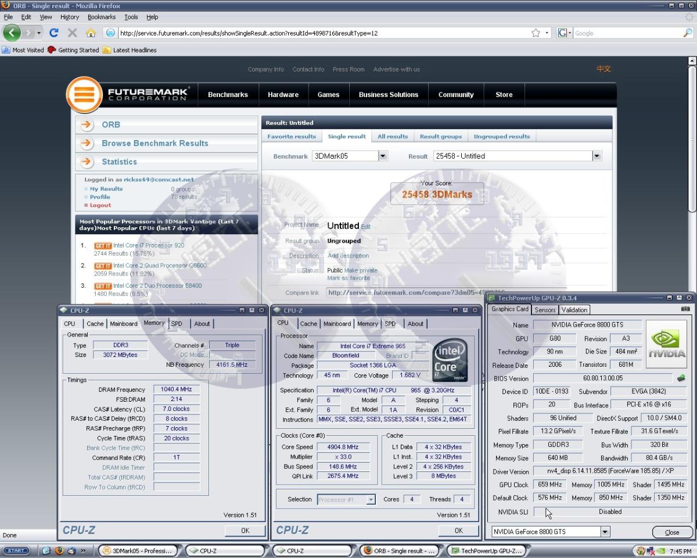Screen dimensions: 697x558
Task: Click the search magnifier icon
Action: pyautogui.click(x=688, y=33)
